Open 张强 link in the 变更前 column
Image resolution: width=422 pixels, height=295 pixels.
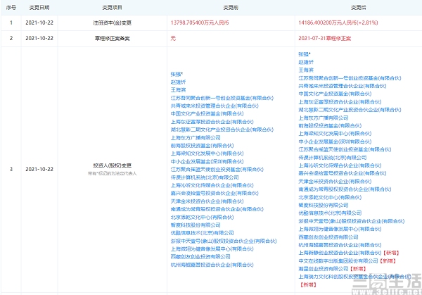click(x=177, y=72)
